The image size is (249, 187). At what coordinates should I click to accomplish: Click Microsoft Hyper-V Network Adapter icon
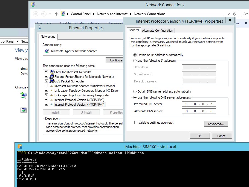click(47, 51)
